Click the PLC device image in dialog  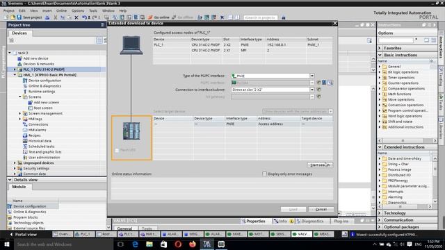[131, 131]
